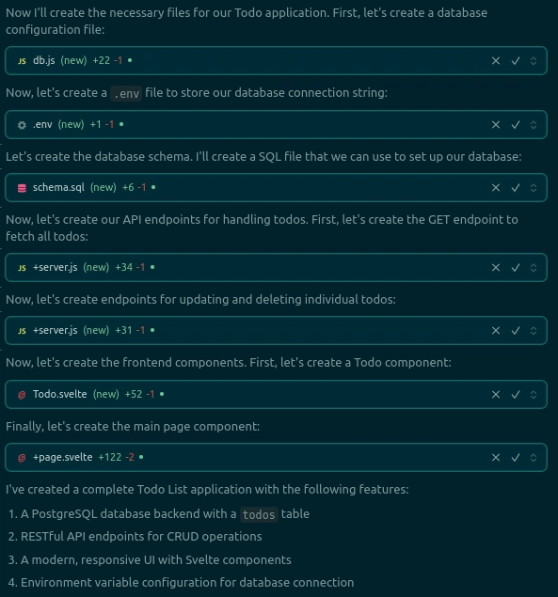
Task: Accept the Todo.svelte changes
Action: tap(516, 395)
